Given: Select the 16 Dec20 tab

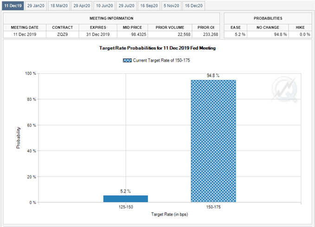Looking at the screenshot, I should pyautogui.click(x=193, y=6).
